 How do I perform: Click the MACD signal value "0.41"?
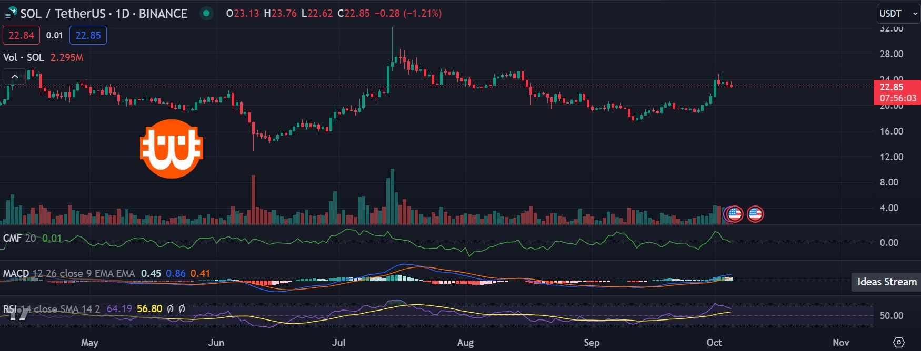pyautogui.click(x=200, y=273)
